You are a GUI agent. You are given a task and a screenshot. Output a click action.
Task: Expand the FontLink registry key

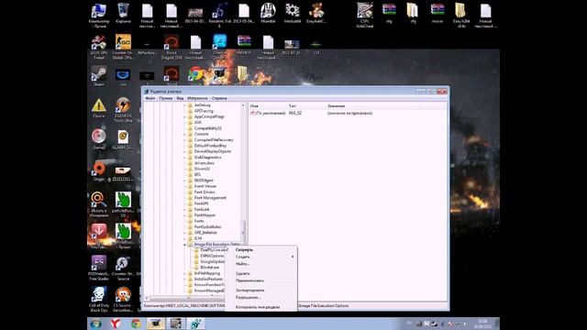(x=185, y=210)
